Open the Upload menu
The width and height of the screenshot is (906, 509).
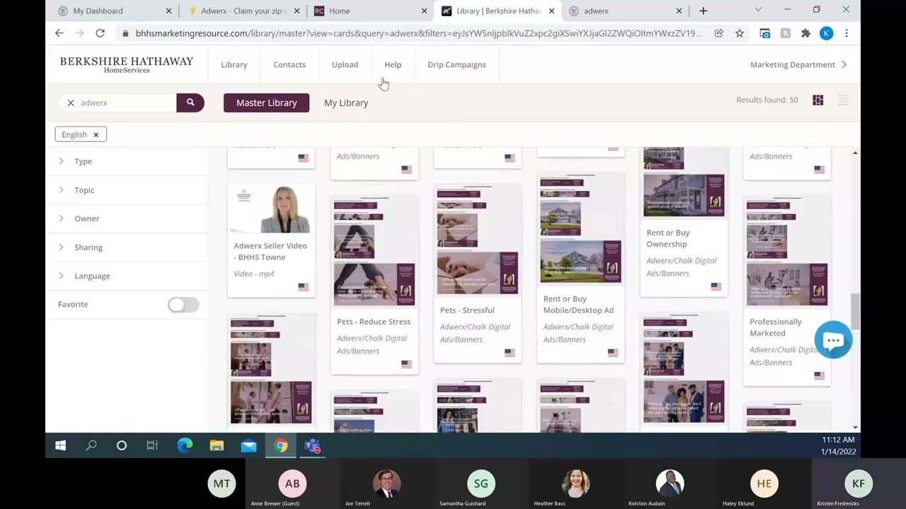point(345,64)
